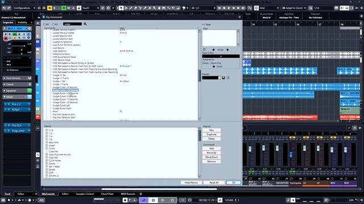Click the Duplicate macro button
This screenshot has height=204, width=364.
click(212, 134)
